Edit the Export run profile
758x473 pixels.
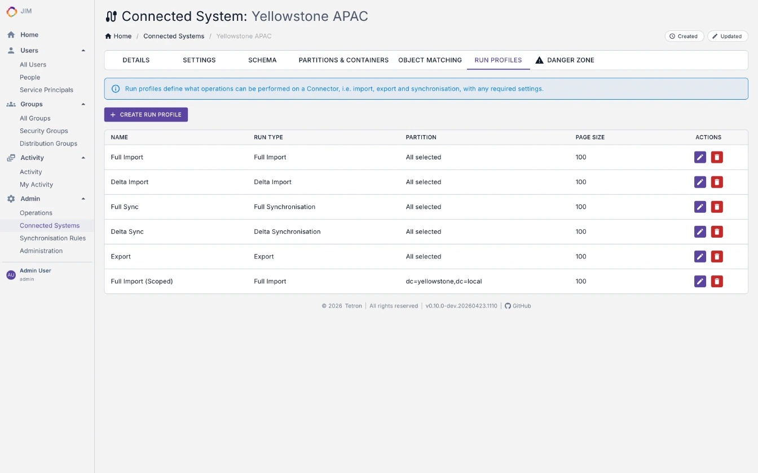click(700, 256)
